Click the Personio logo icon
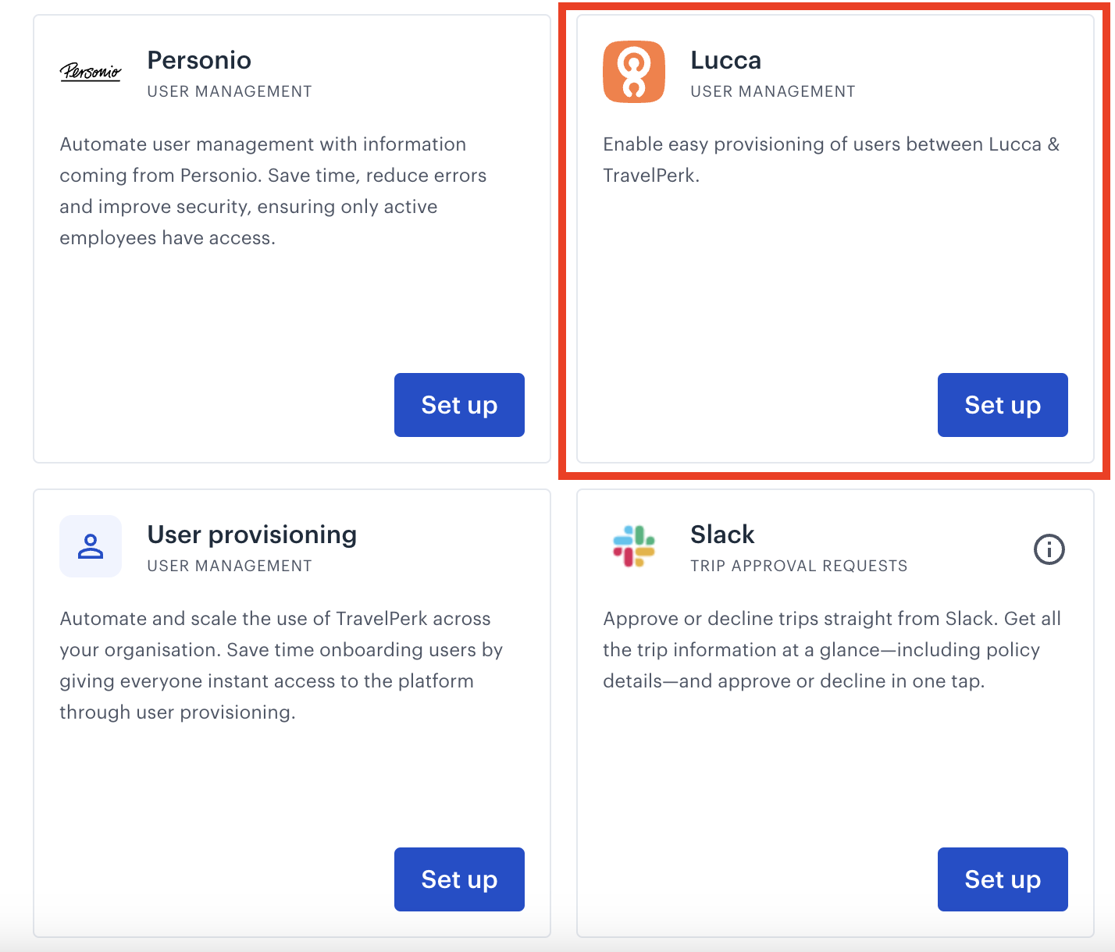 (91, 72)
